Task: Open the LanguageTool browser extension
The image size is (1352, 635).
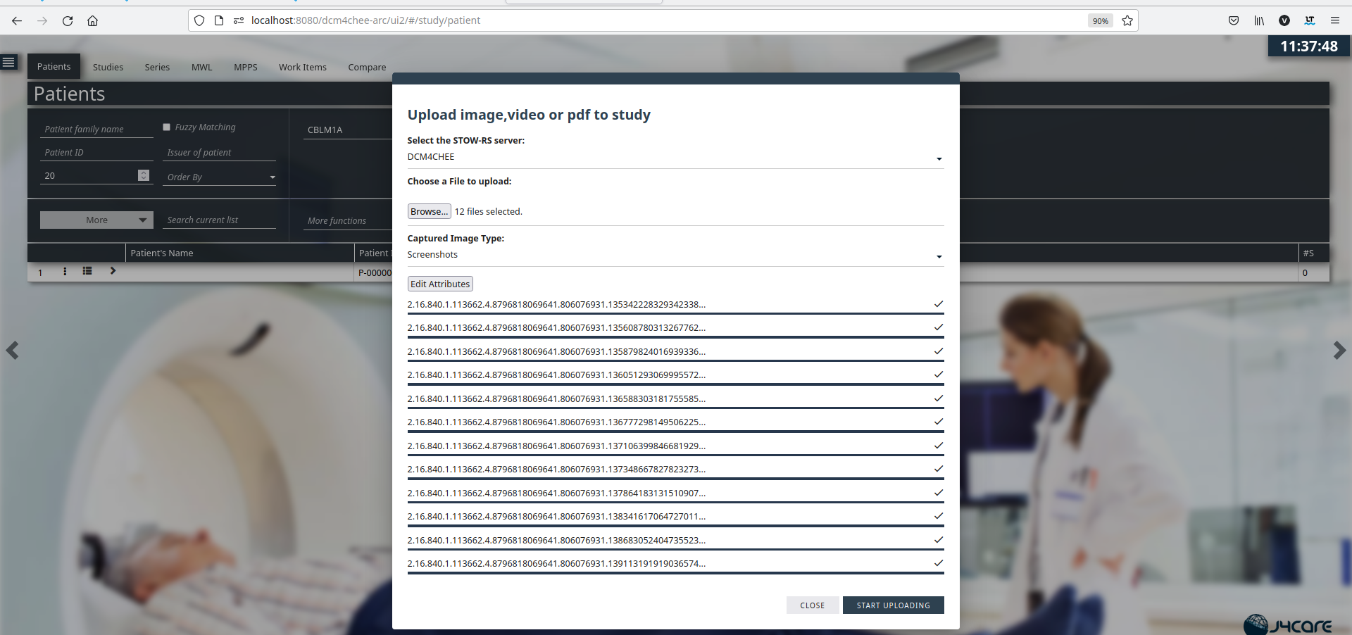Action: pyautogui.click(x=1310, y=20)
